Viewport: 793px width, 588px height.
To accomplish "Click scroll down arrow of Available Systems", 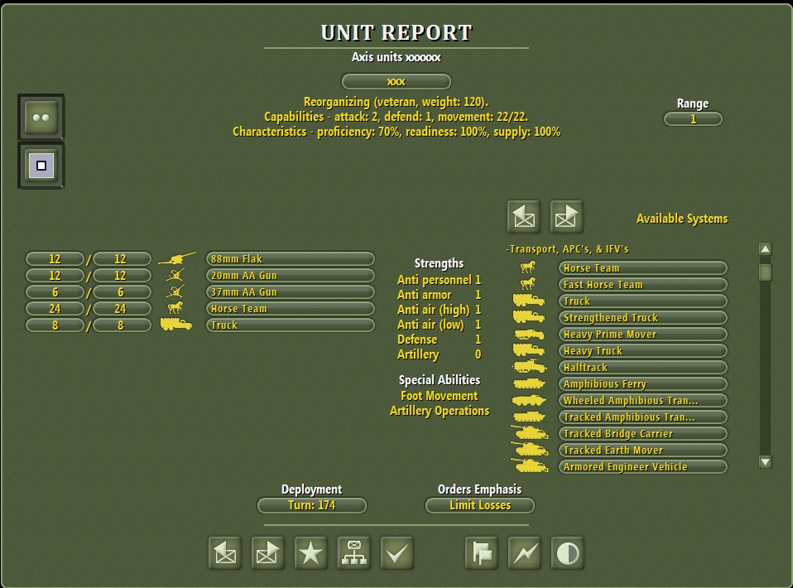I will [x=765, y=461].
